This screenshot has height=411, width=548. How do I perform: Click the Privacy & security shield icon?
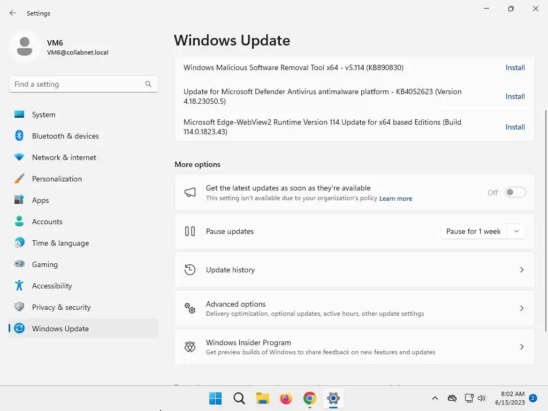coord(19,307)
